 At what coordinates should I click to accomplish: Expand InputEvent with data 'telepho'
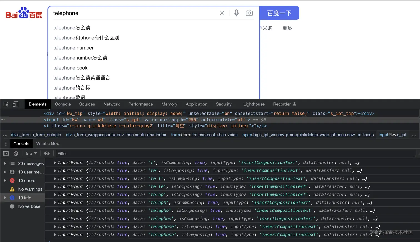point(55,210)
